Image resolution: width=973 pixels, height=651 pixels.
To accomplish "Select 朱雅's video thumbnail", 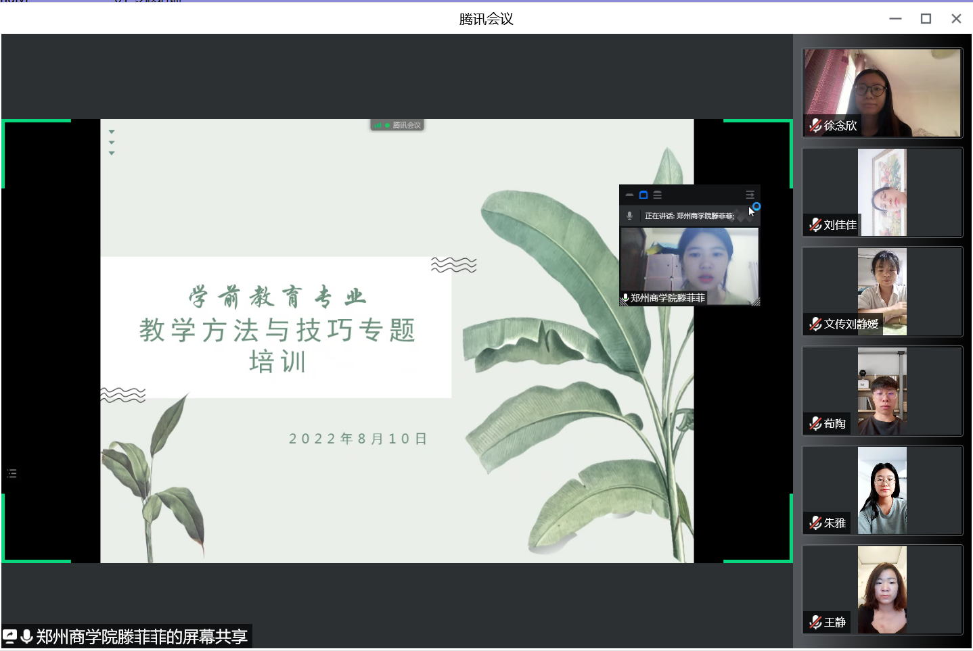I will tap(882, 490).
